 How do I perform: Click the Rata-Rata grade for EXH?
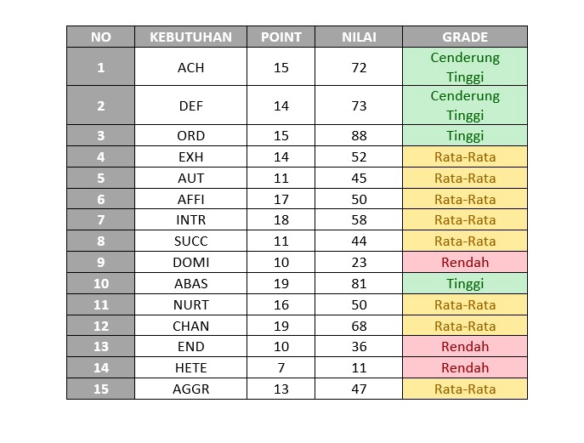tap(465, 157)
